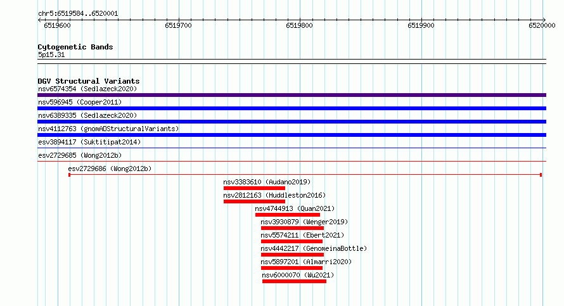564x306 pixels.
Task: Click the thin blue esv3894117 variant line
Action: point(292,148)
